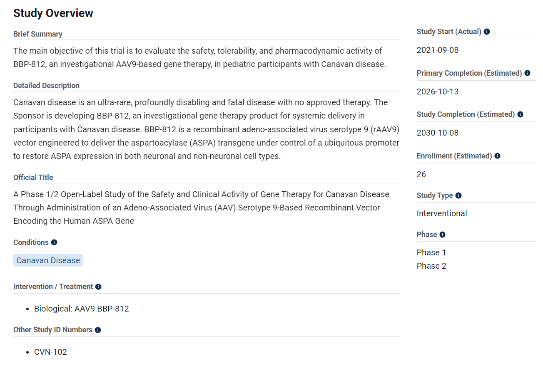Click the Phase 2 value
Image resolution: width=543 pixels, height=366 pixels.
click(431, 266)
